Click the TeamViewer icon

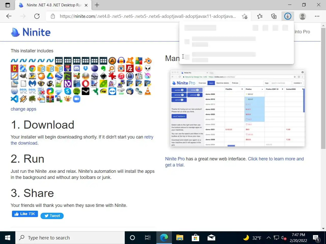[112, 91]
